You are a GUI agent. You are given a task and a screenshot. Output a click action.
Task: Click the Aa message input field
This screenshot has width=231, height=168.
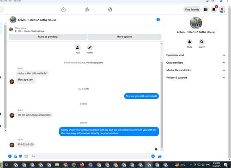(x=90, y=156)
